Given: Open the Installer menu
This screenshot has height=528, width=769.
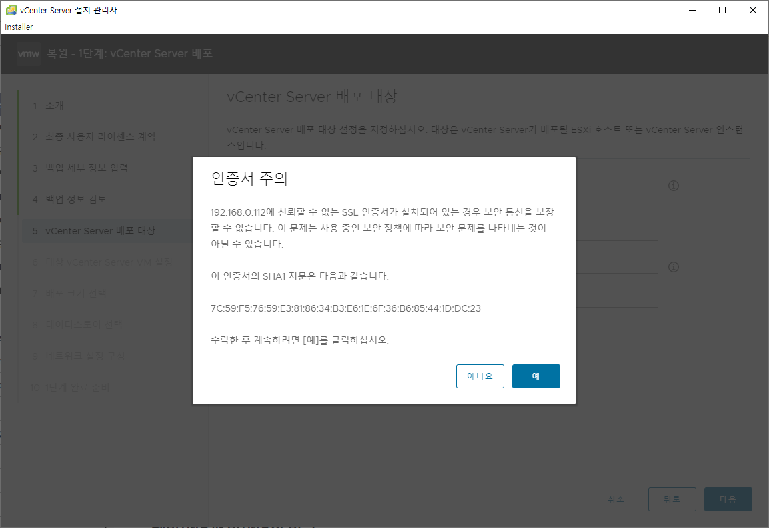Looking at the screenshot, I should (x=19, y=27).
